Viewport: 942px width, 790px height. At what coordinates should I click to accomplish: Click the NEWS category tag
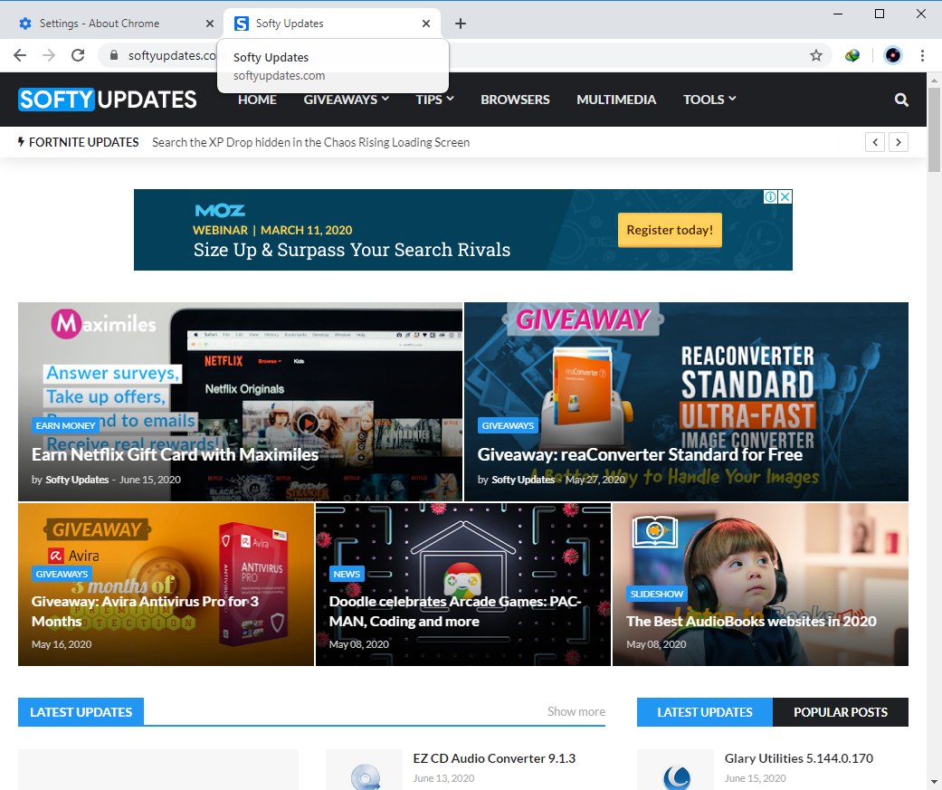347,574
